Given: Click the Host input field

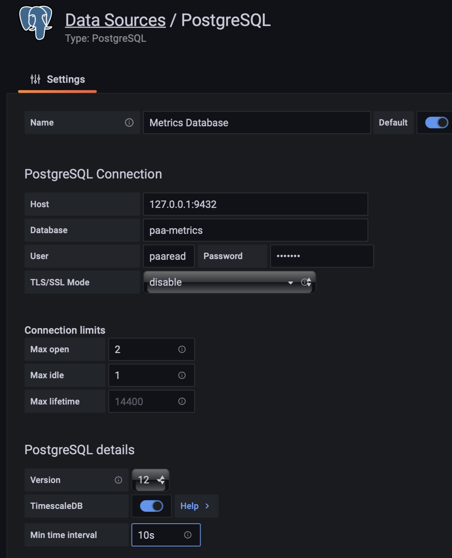Looking at the screenshot, I should (x=255, y=204).
